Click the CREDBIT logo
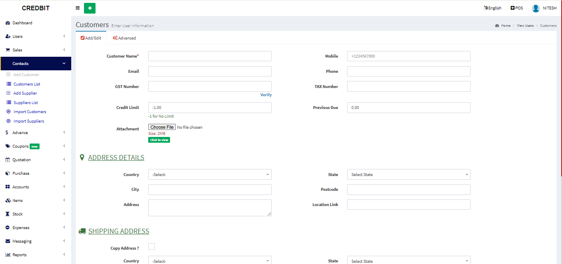The width and height of the screenshot is (562, 264). tap(36, 8)
